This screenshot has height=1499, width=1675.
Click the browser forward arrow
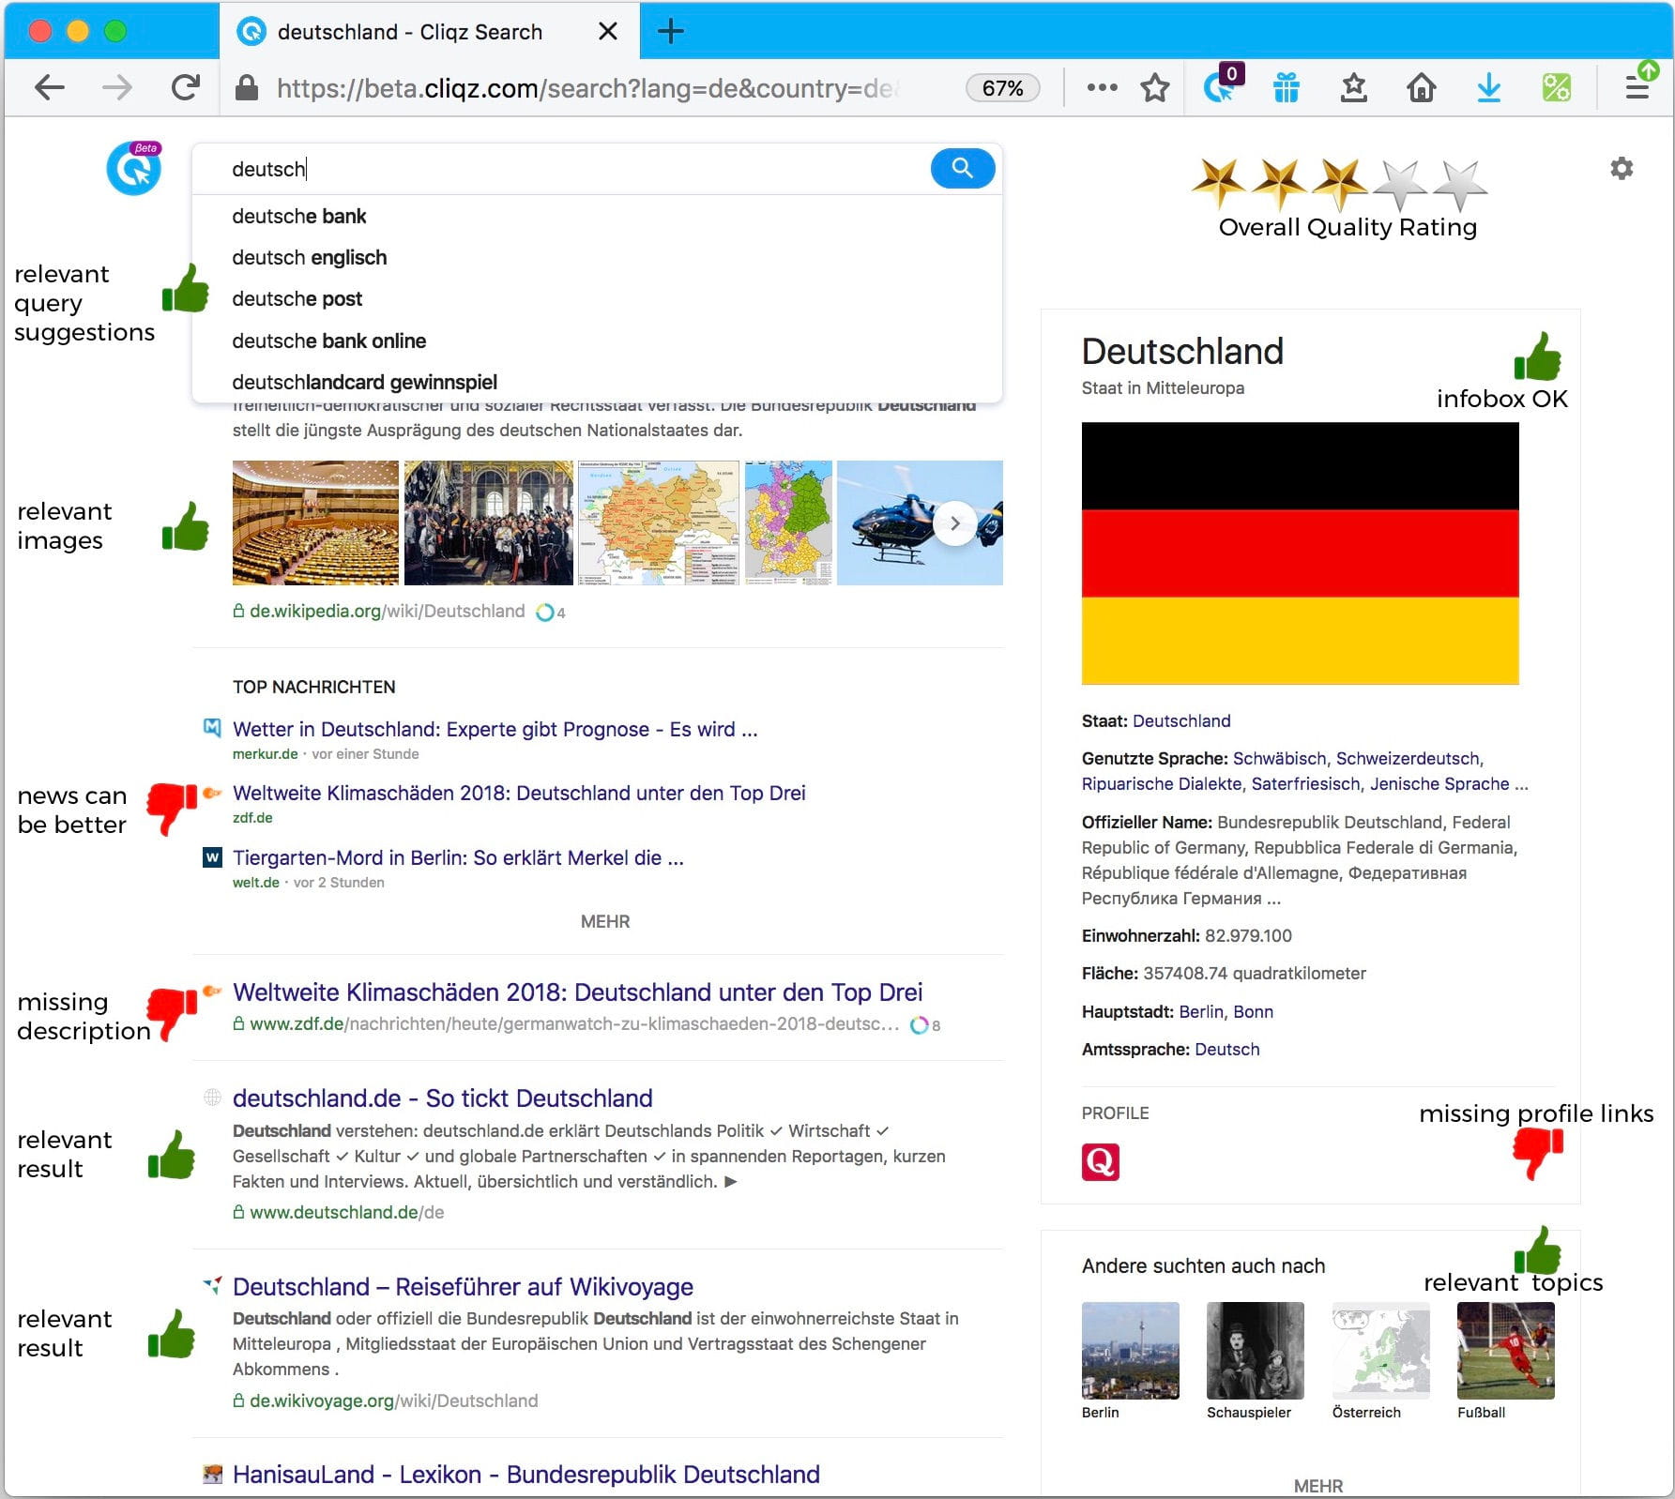[x=117, y=88]
